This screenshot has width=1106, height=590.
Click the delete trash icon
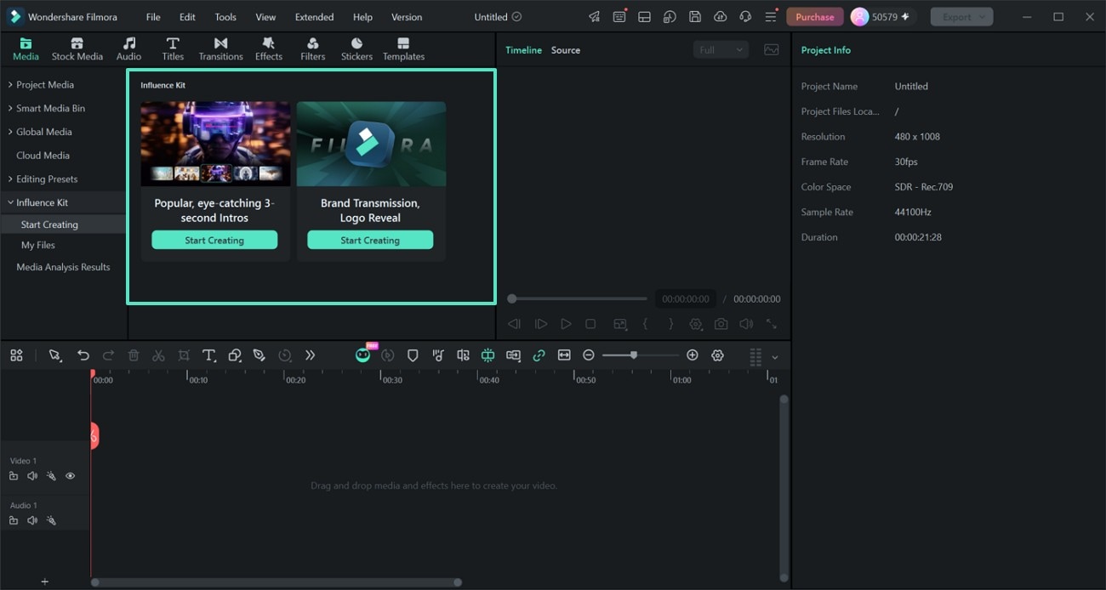coord(134,355)
